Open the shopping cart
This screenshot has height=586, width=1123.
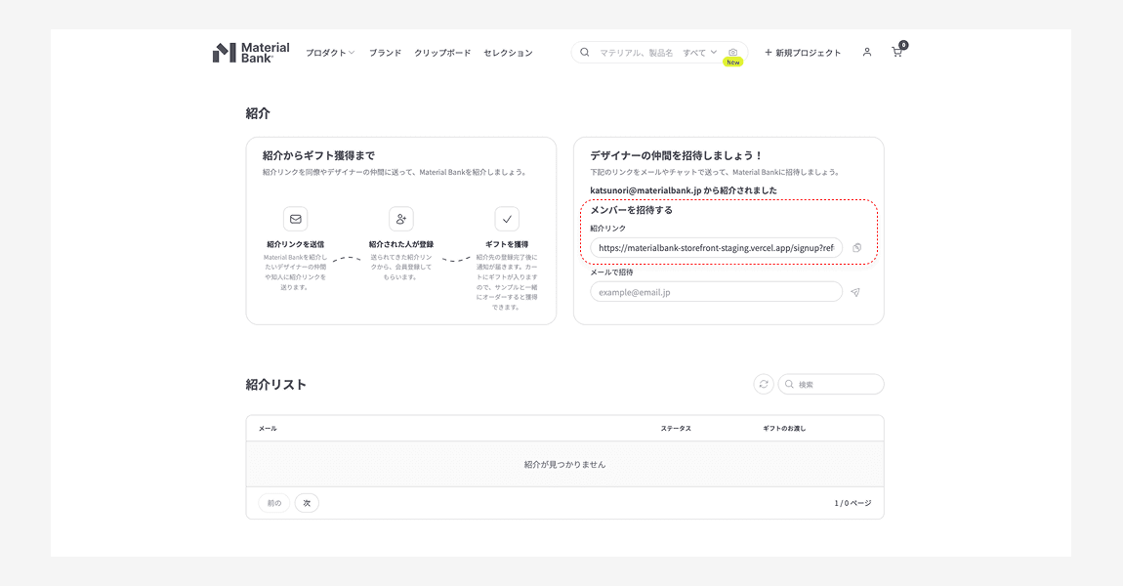[x=897, y=53]
